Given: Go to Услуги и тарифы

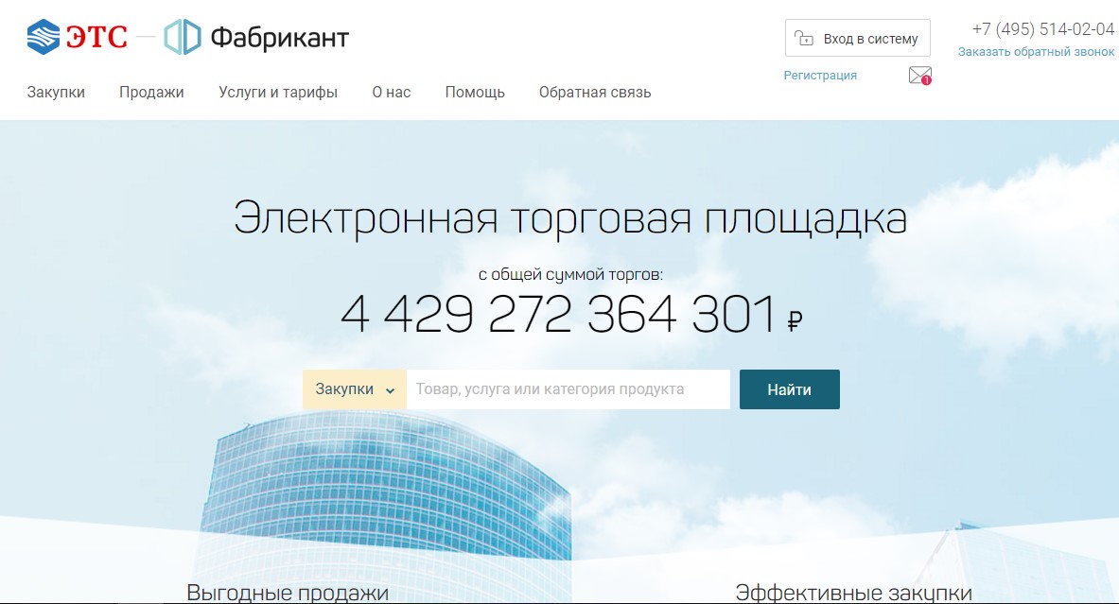Looking at the screenshot, I should point(277,92).
